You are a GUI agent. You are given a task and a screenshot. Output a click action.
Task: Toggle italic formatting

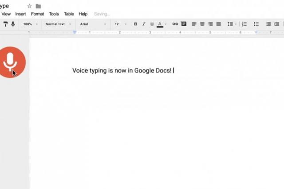click(x=144, y=24)
